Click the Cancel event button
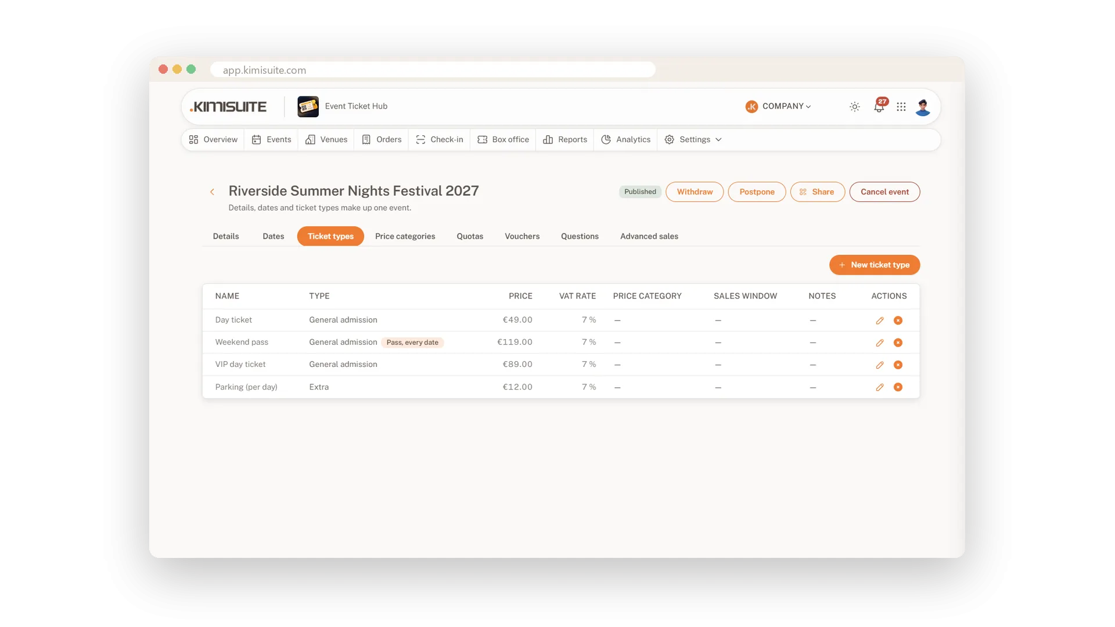This screenshot has height=627, width=1115. (884, 192)
